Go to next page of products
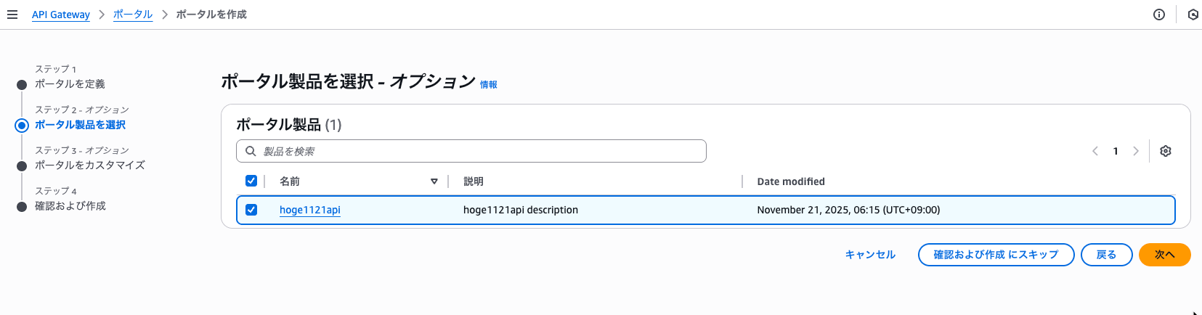The image size is (1202, 315). point(1136,151)
